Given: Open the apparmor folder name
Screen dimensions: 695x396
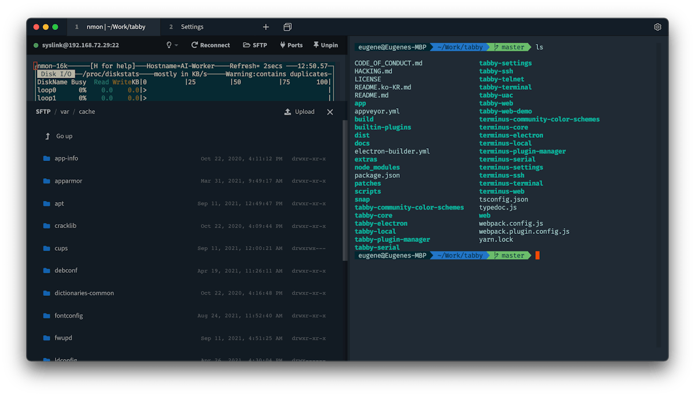Looking at the screenshot, I should (x=68, y=181).
